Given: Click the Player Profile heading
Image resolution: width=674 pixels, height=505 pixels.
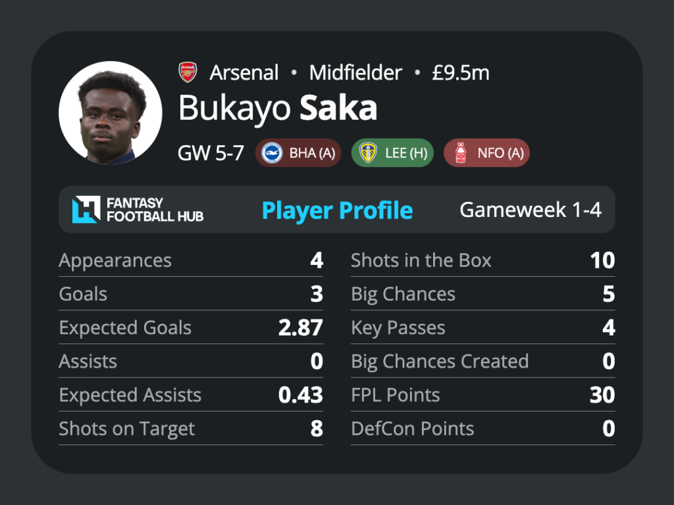Looking at the screenshot, I should tap(338, 210).
